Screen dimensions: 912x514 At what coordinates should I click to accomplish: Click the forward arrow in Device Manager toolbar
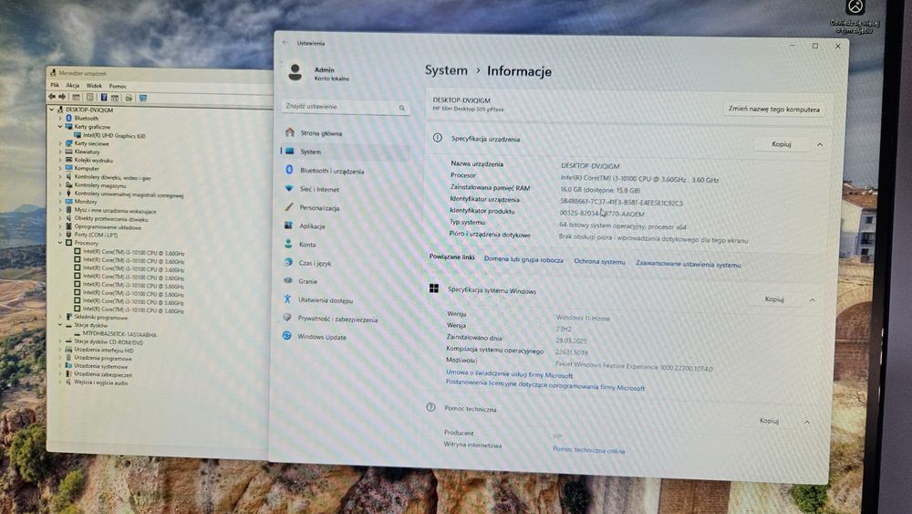pos(62,97)
